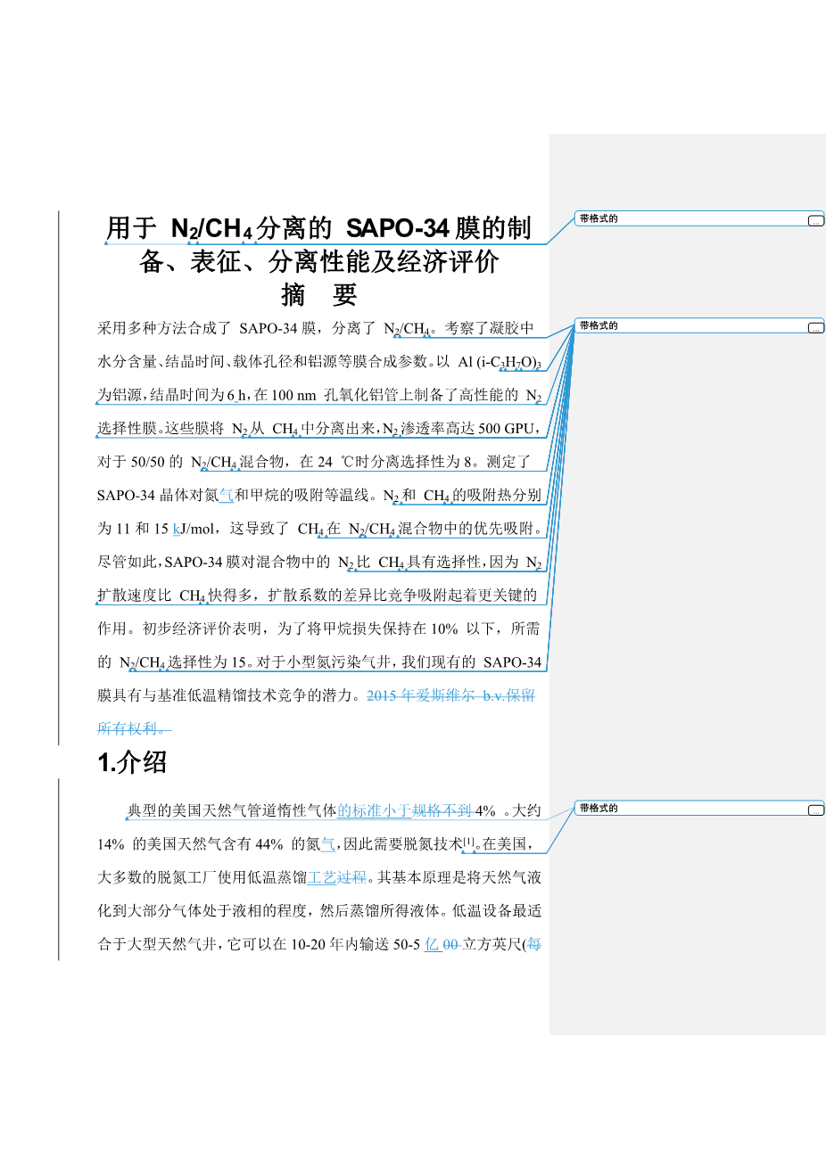Click the ratio '50/50' in the abstract
This screenshot has width=826, height=1167.
[x=147, y=462]
